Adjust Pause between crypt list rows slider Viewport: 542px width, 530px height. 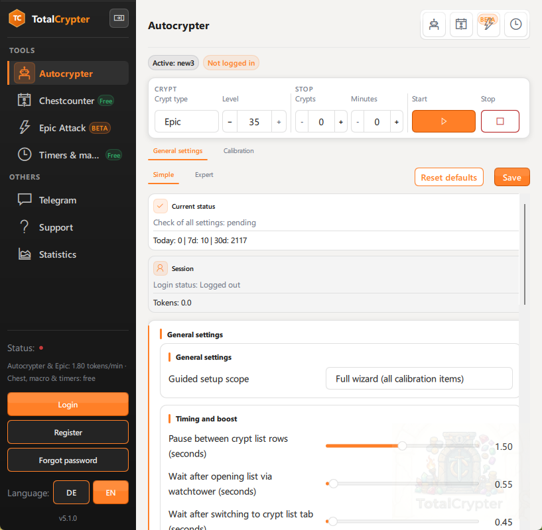click(402, 446)
